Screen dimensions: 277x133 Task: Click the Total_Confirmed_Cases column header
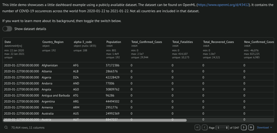pos(147,42)
